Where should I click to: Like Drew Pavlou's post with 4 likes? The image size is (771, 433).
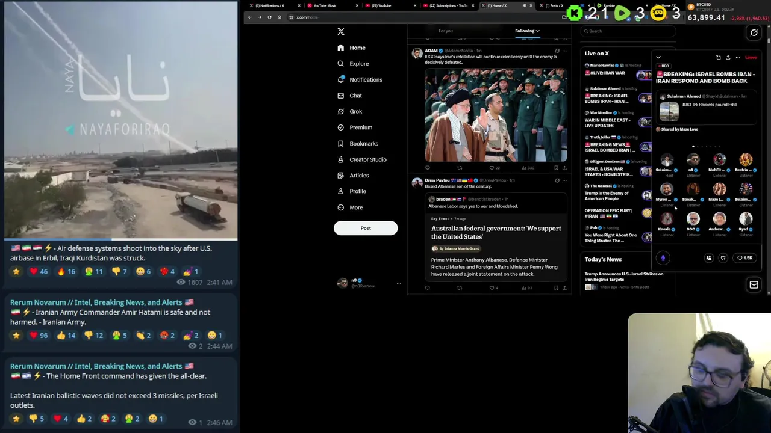[494, 288]
